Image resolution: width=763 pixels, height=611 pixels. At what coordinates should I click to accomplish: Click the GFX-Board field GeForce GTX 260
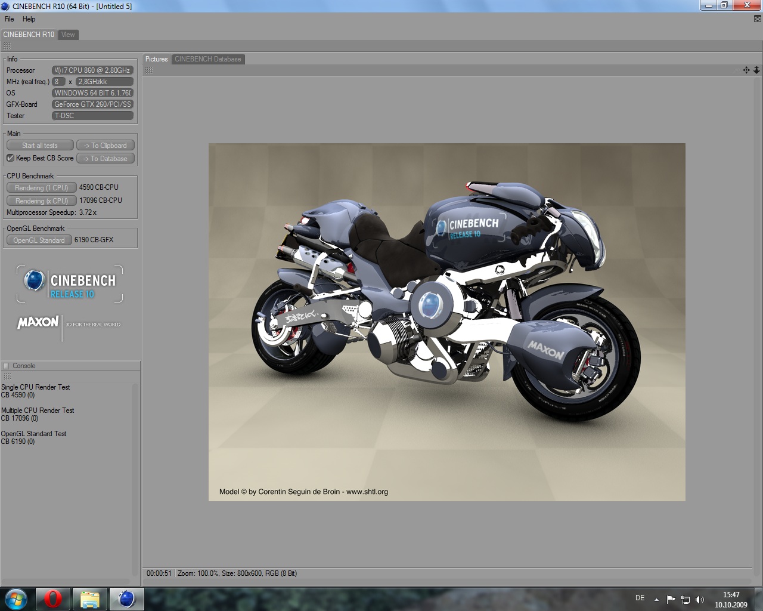tap(92, 104)
